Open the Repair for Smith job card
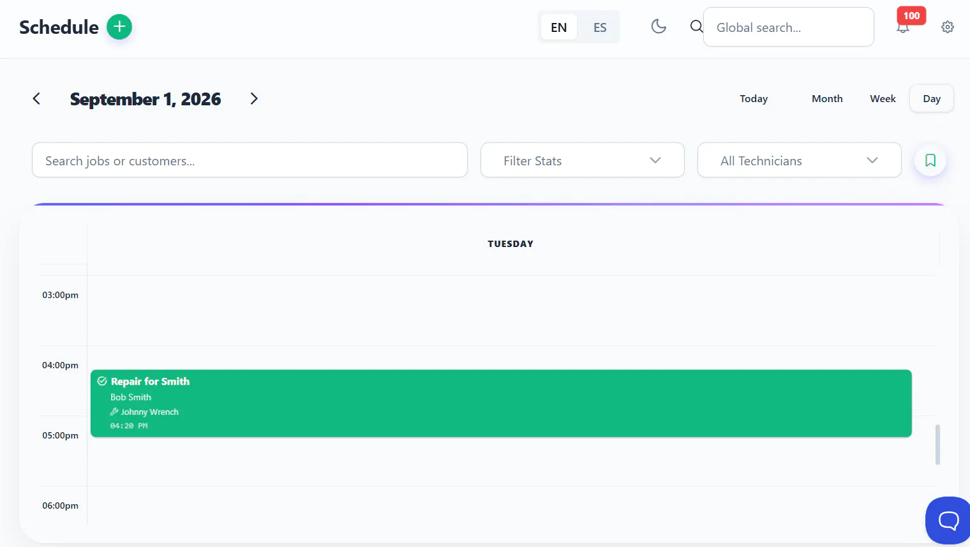The width and height of the screenshot is (970, 547). coord(501,403)
